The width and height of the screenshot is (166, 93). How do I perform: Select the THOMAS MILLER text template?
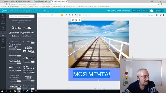coord(15,87)
